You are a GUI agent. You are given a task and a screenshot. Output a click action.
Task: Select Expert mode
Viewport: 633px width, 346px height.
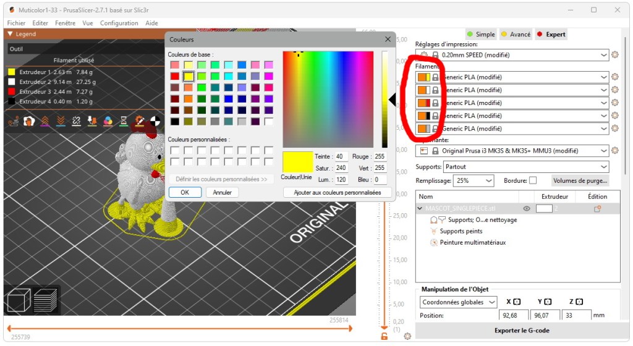pyautogui.click(x=551, y=35)
